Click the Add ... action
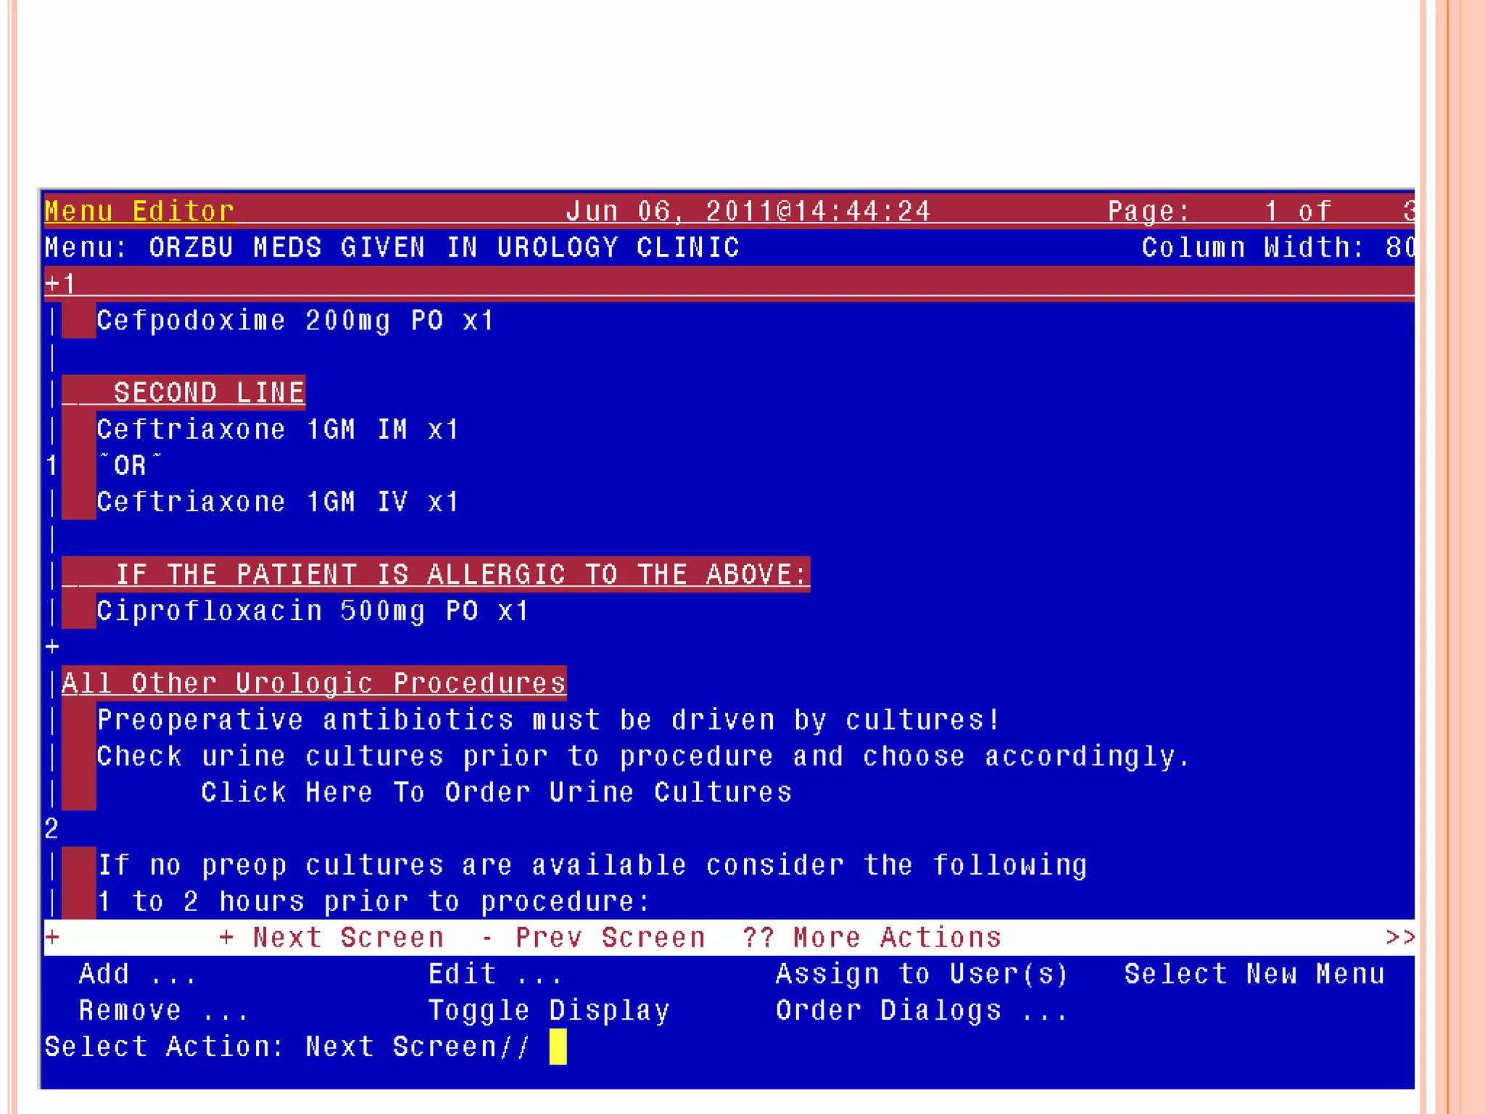 (136, 974)
